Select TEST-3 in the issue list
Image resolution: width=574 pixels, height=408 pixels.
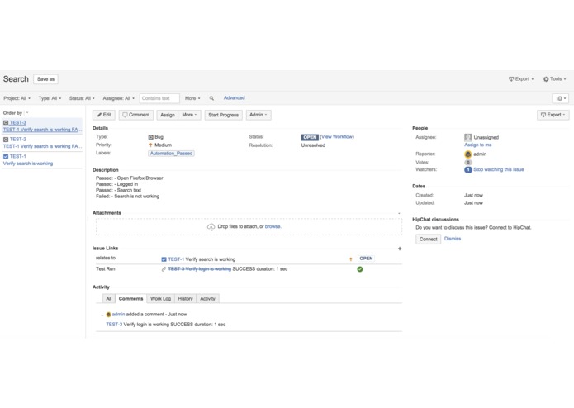tap(42, 126)
